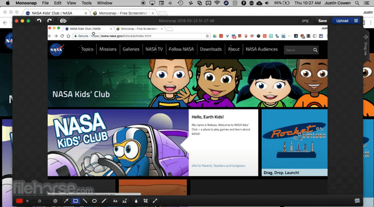Open the hamburger menu beside Upload

click(x=356, y=21)
